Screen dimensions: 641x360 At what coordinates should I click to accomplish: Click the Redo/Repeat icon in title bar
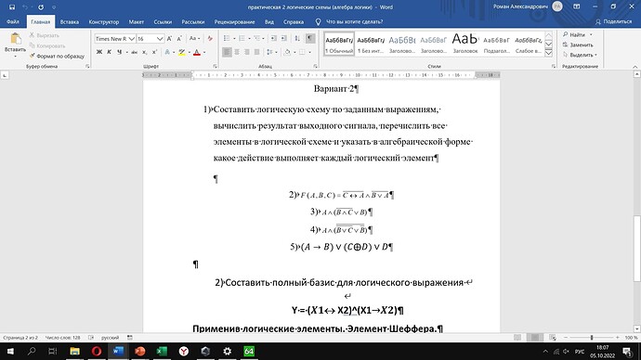click(41, 6)
